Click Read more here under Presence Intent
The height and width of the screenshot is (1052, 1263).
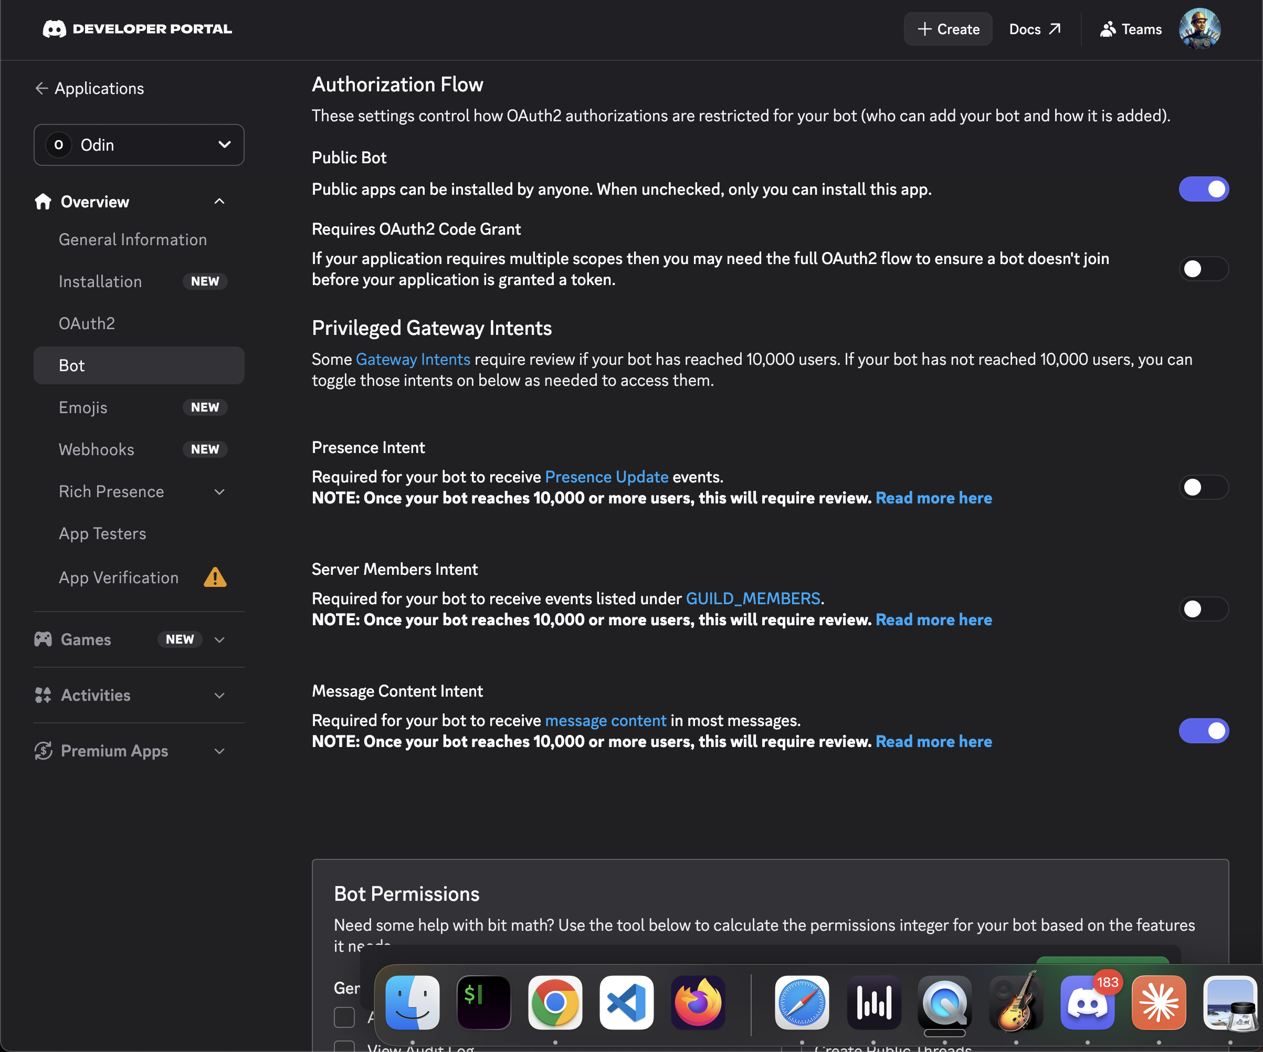[x=933, y=498]
